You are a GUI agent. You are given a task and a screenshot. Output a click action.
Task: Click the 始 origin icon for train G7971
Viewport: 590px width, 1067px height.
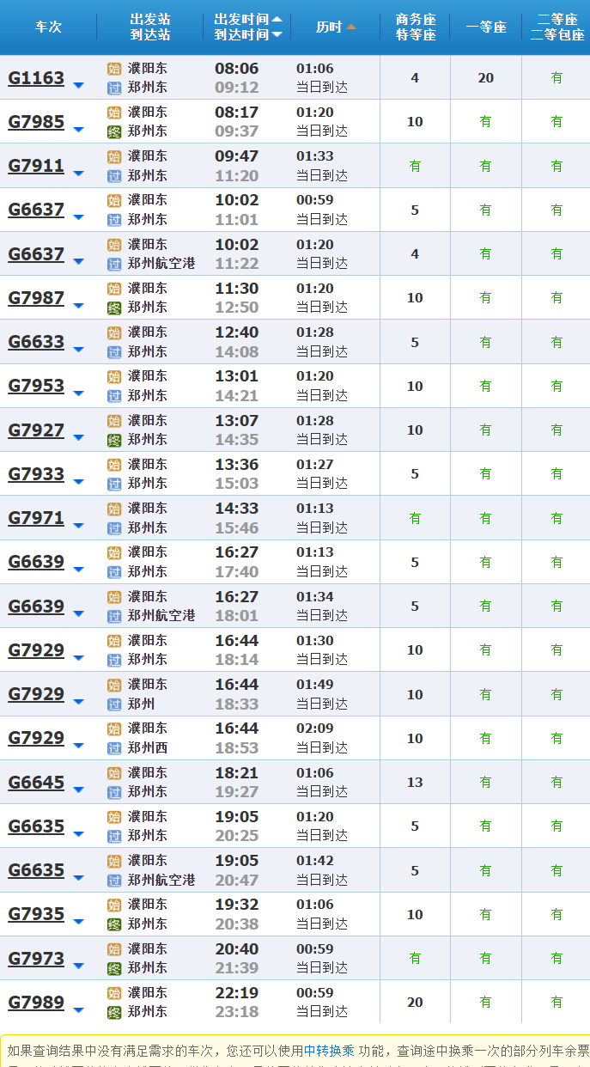coord(114,509)
